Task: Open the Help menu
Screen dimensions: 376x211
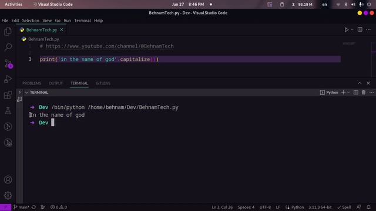Action: pos(98,21)
